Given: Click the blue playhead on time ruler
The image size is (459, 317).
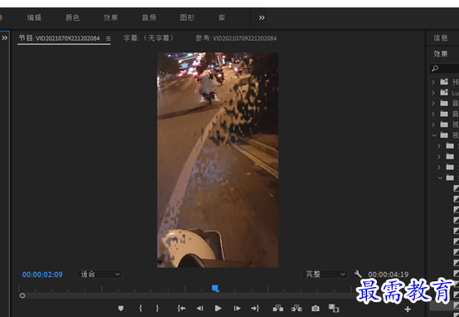Looking at the screenshot, I should click(x=215, y=288).
